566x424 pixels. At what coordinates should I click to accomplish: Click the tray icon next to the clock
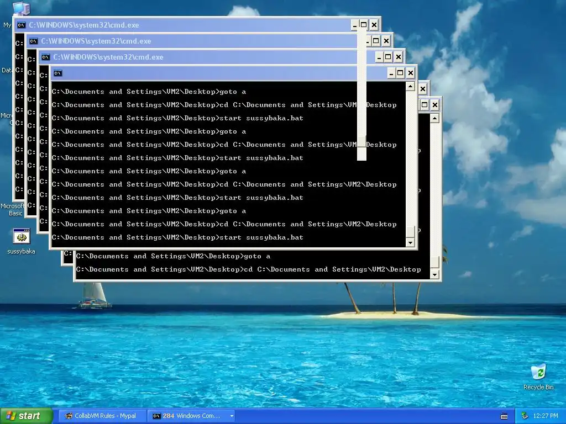pos(525,416)
